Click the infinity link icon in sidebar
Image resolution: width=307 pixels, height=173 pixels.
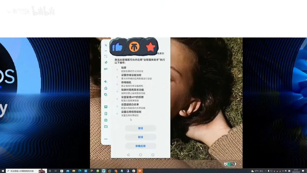[106, 69]
